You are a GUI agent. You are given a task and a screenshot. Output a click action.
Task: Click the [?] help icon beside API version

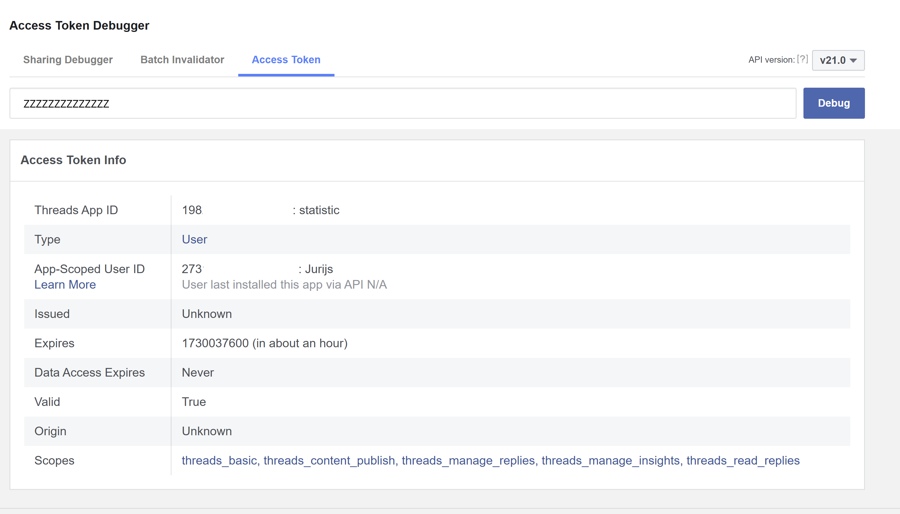(x=802, y=59)
